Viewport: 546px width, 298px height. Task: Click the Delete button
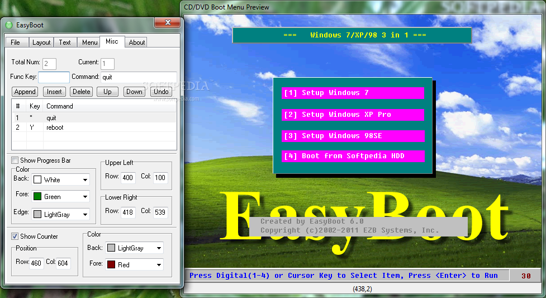[81, 92]
